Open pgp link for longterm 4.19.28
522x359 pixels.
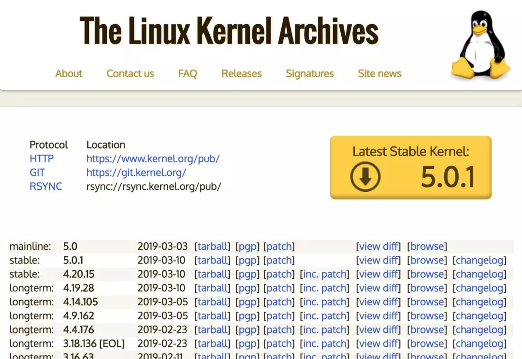coord(247,288)
